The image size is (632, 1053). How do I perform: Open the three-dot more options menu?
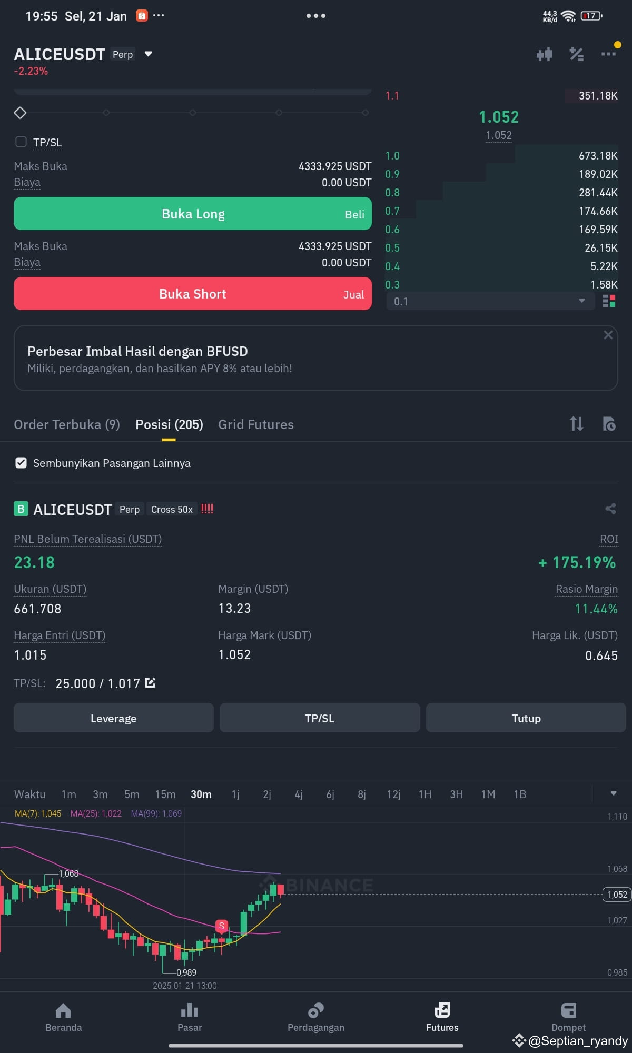[x=608, y=54]
